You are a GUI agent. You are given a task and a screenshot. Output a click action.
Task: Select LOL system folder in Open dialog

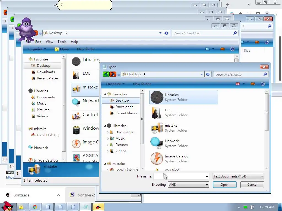click(x=184, y=112)
